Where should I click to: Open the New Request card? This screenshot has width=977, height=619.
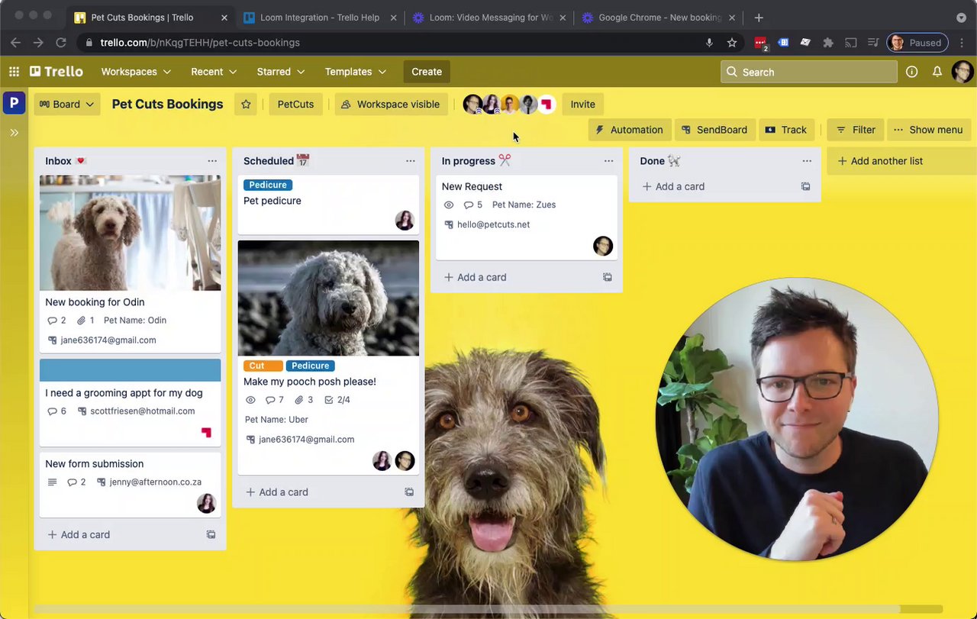coord(527,218)
